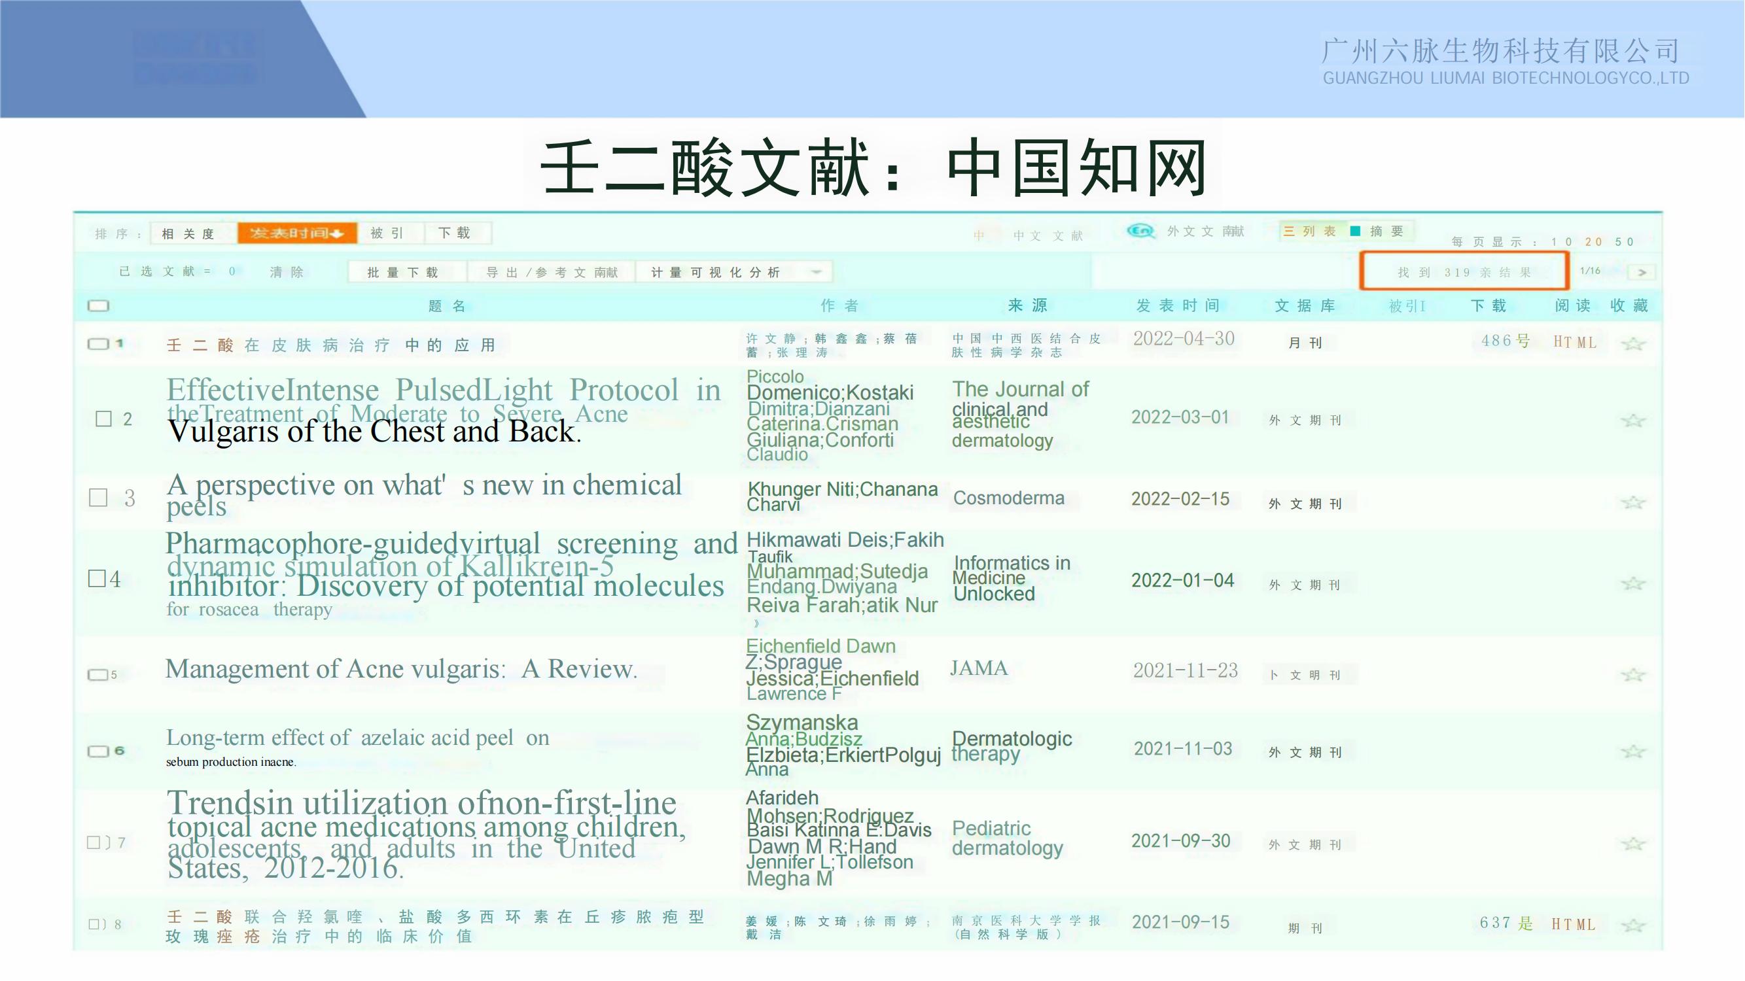The height and width of the screenshot is (981, 1745).
Task: Click source Informatics in Medicine Unlocked
Action: [x=1012, y=578]
